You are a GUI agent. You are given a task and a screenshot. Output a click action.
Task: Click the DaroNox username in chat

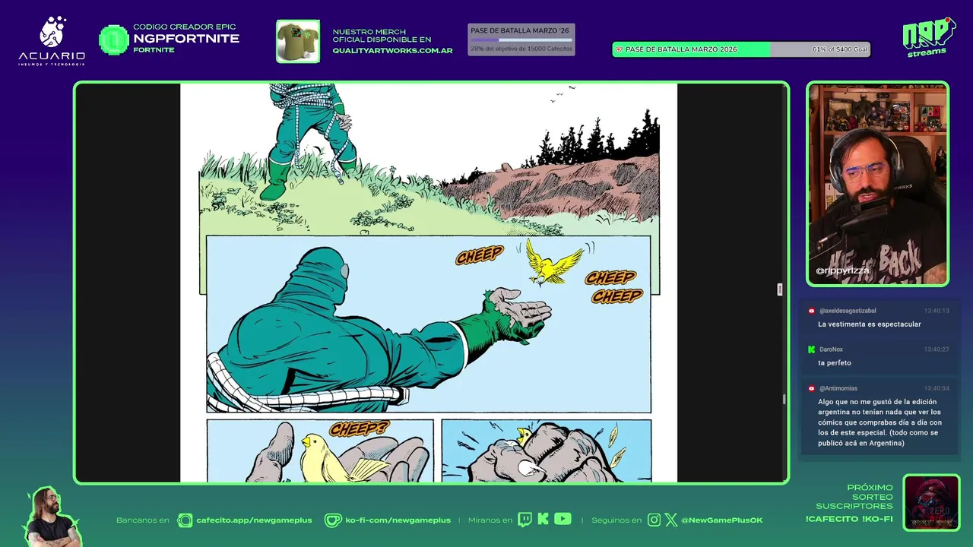tap(831, 349)
